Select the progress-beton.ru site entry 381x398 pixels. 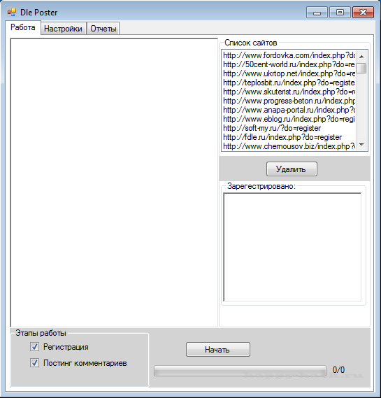[x=289, y=101]
